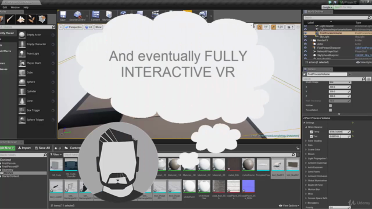Pick the Empty Character item
The height and width of the screenshot is (209, 372).
pos(37,44)
